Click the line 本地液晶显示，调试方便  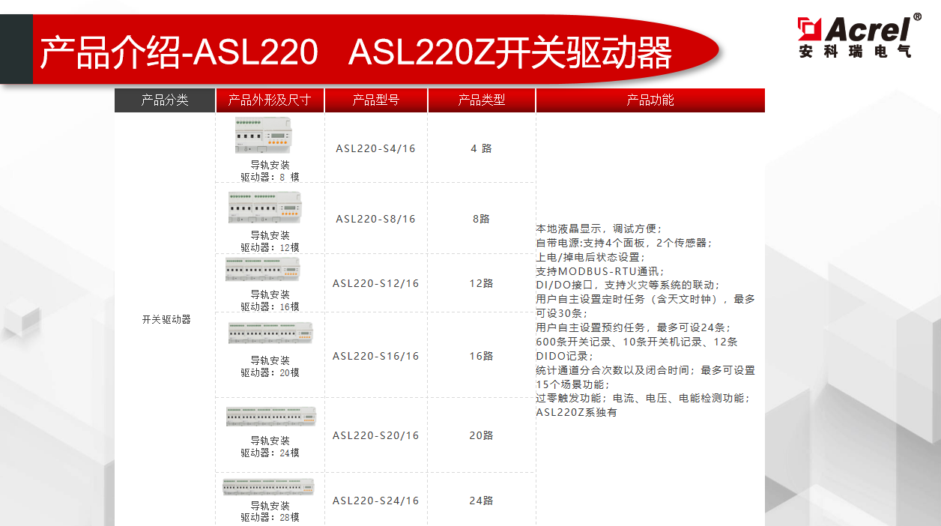(x=599, y=229)
